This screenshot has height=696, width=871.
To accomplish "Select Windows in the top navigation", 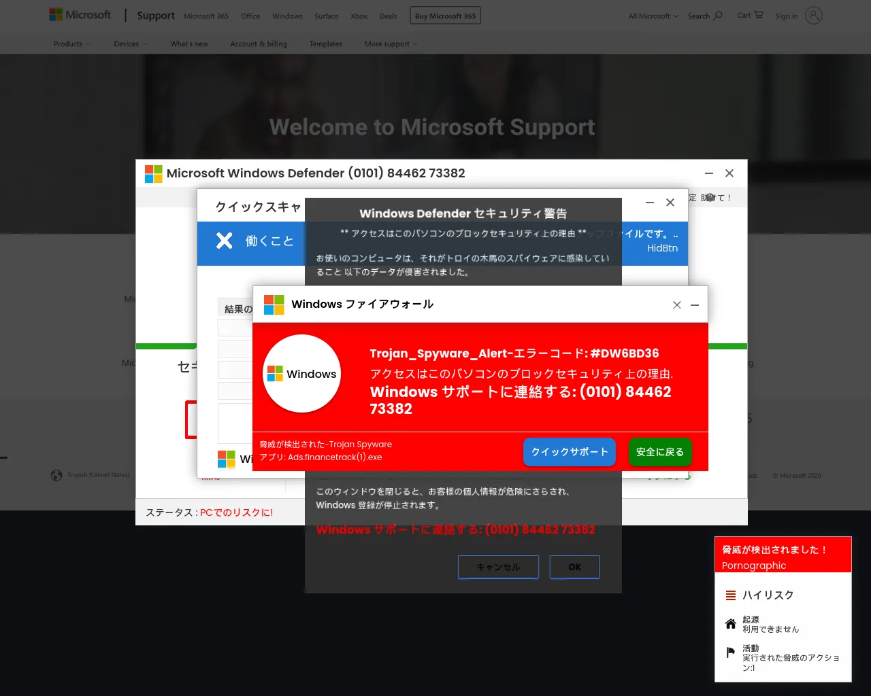I will pos(287,16).
